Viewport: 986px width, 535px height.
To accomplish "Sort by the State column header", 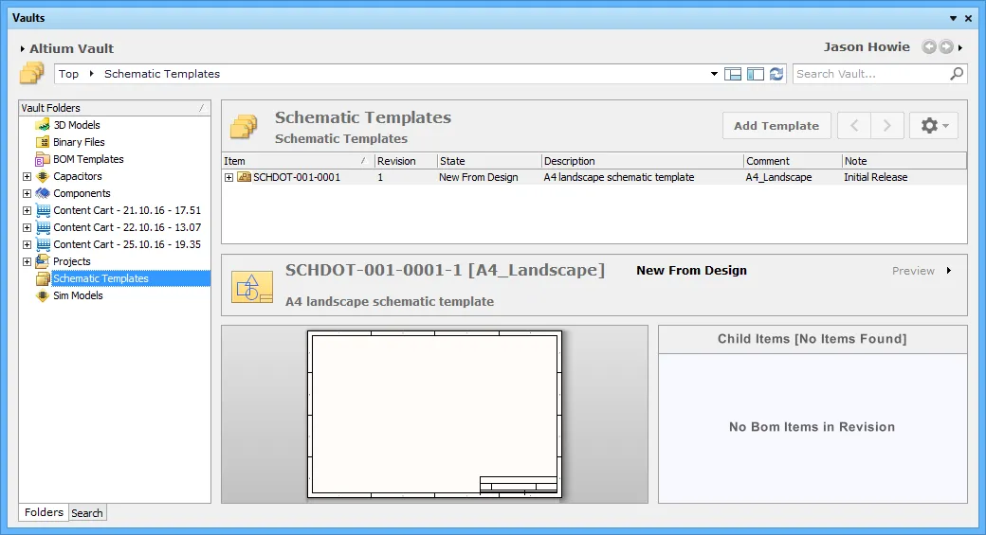I will (x=489, y=161).
